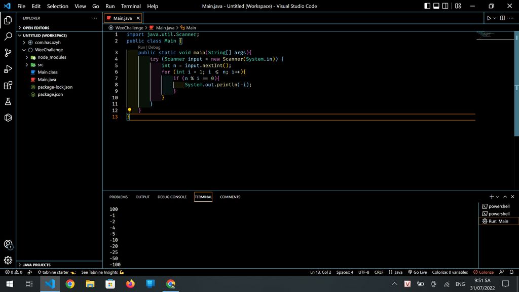Expand the com.has.xzyh folder
The height and width of the screenshot is (292, 519).
(x=48, y=43)
